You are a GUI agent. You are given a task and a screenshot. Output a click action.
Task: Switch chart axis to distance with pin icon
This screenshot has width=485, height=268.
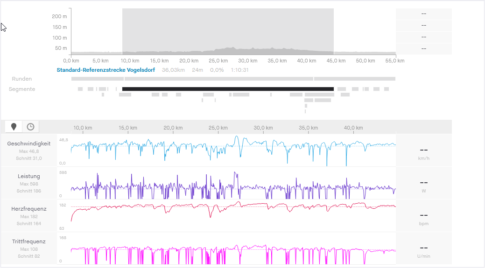pos(14,127)
